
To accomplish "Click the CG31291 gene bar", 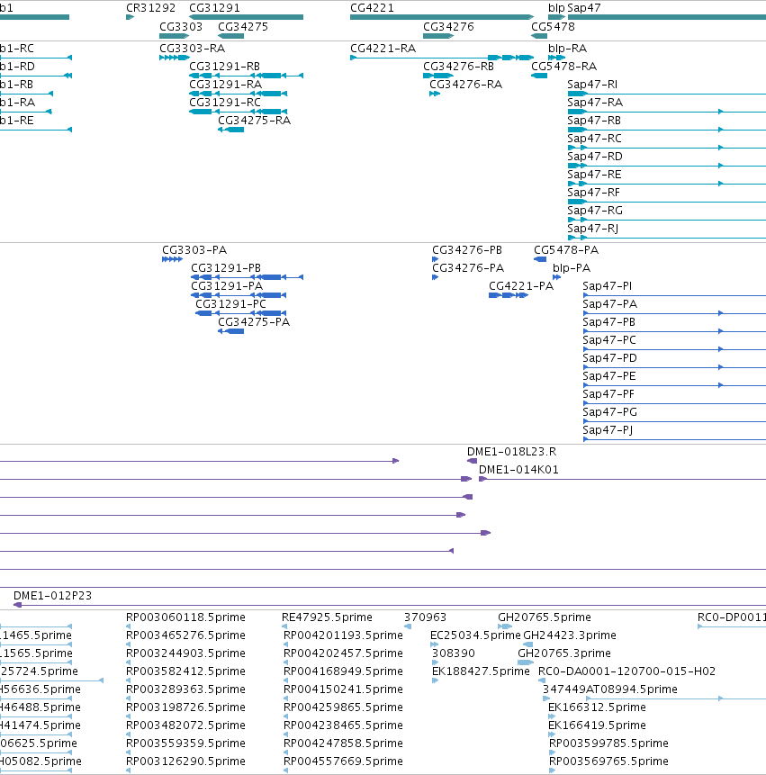I will coord(246,17).
